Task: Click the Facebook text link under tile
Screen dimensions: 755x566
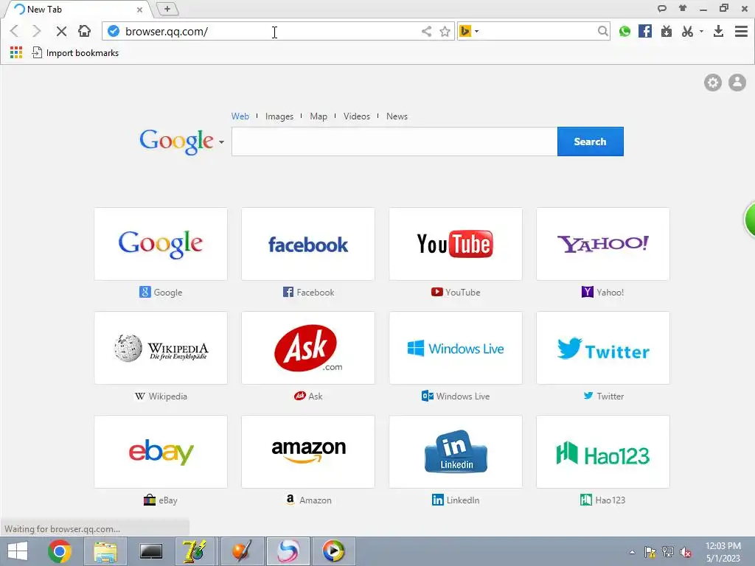Action: 316,292
